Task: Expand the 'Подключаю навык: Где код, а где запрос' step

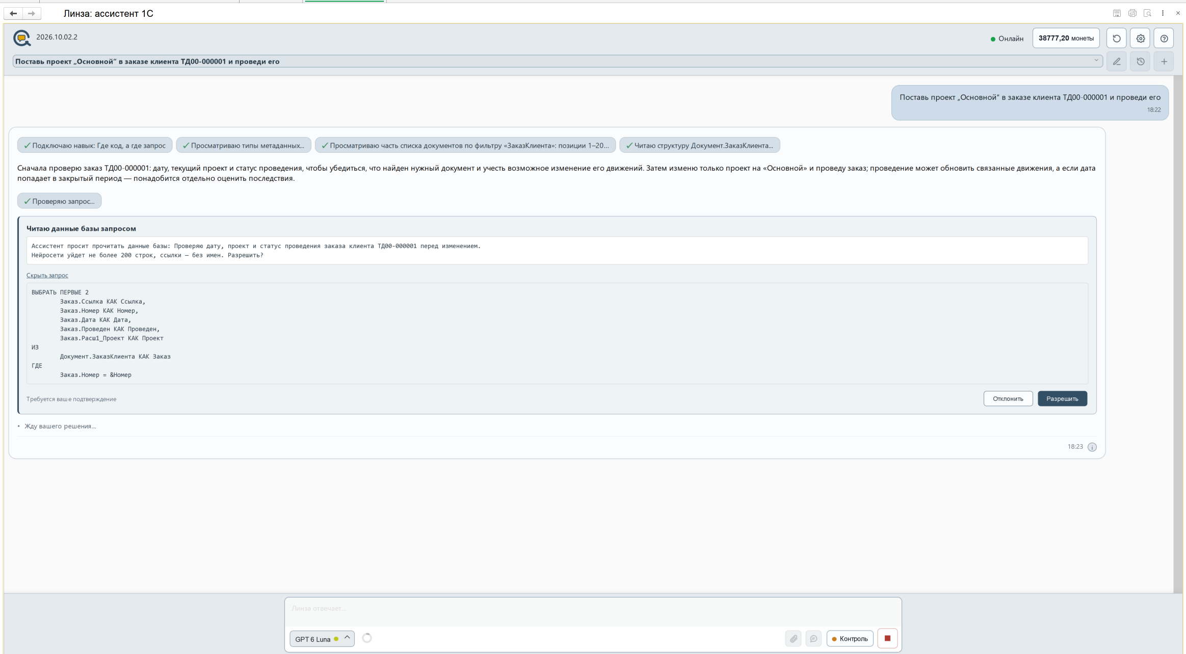Action: tap(95, 145)
